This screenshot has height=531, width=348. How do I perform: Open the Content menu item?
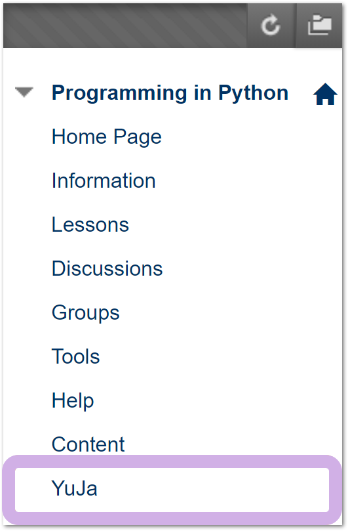(x=88, y=444)
